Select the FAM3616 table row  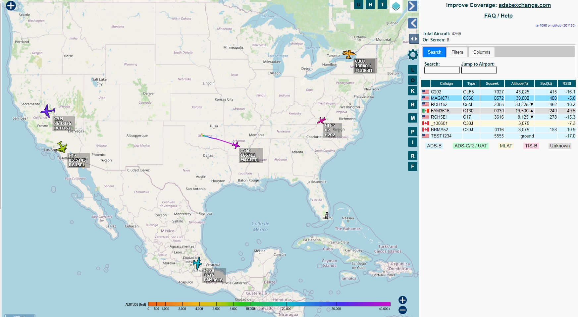click(x=499, y=111)
